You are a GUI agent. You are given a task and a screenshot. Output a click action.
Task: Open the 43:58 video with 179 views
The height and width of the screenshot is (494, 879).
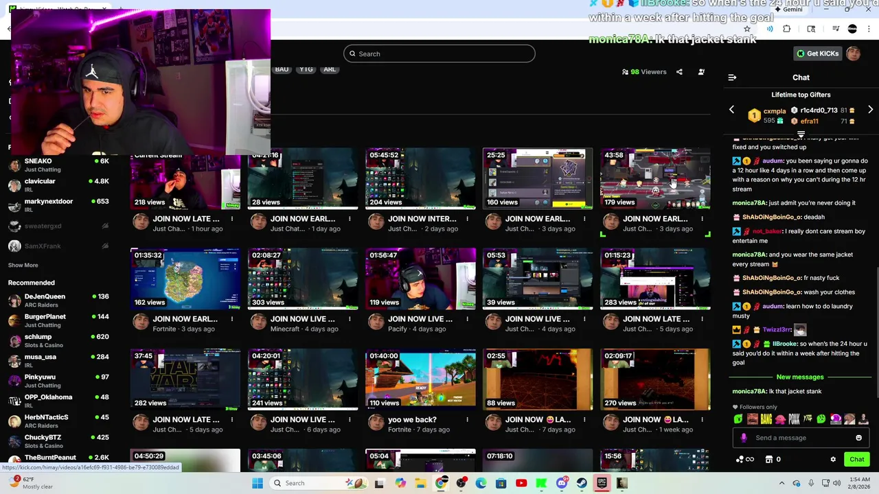click(655, 178)
